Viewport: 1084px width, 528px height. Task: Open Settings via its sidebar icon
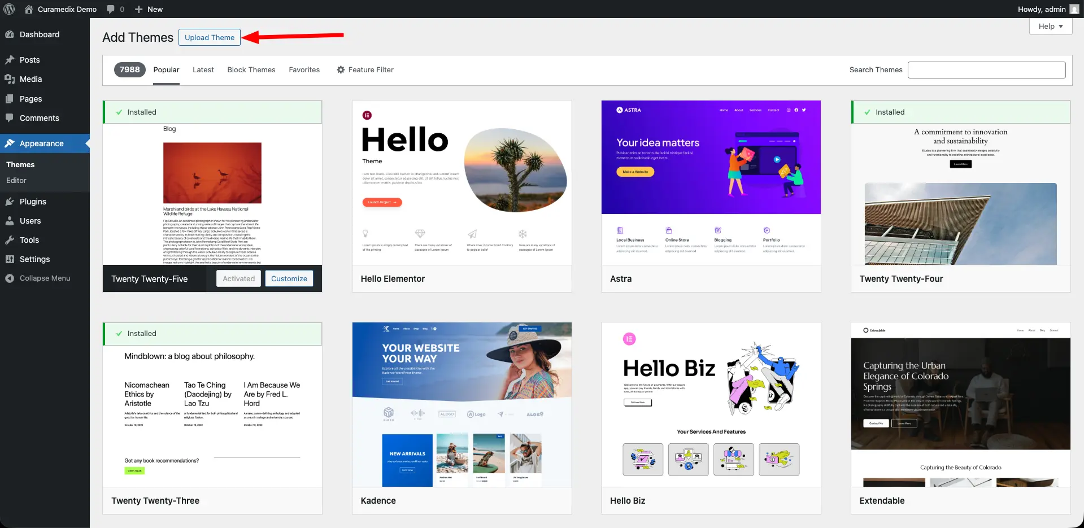point(11,259)
